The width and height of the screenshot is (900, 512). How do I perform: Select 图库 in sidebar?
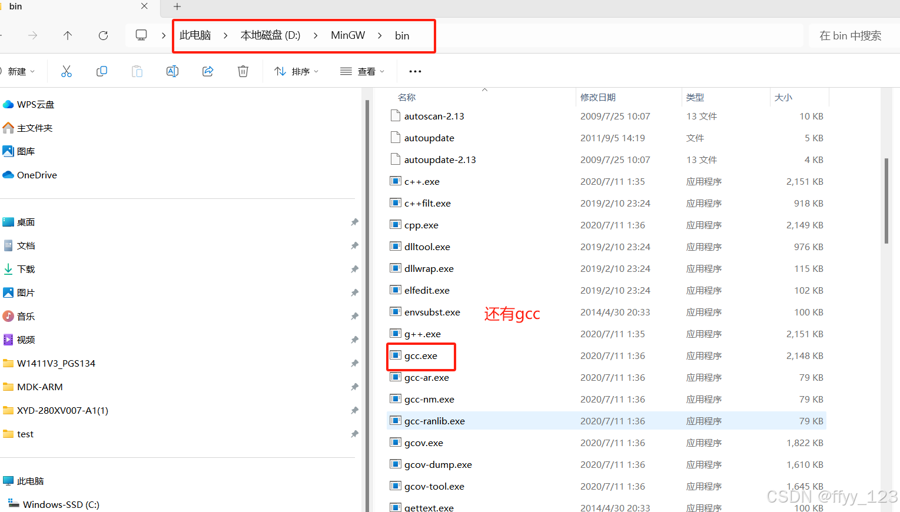[19, 151]
